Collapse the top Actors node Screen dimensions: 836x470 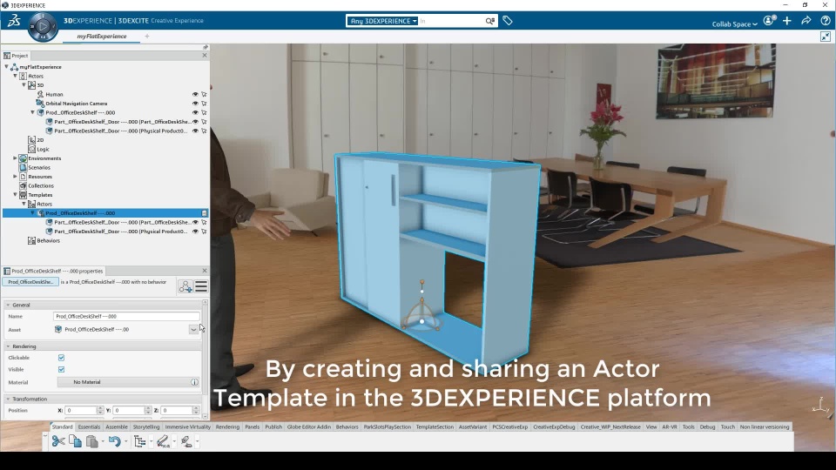point(15,76)
